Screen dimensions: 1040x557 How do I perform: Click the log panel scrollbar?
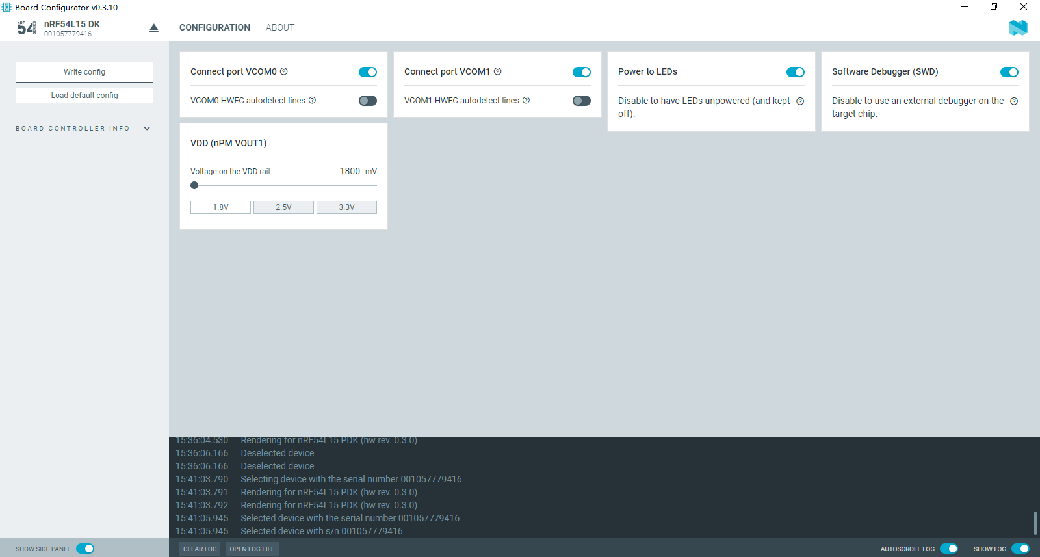(1035, 523)
